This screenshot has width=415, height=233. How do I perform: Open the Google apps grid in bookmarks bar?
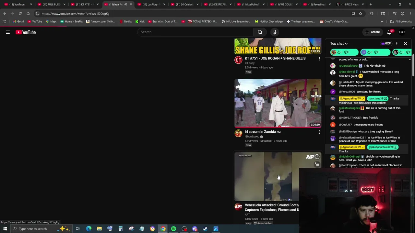click(4, 21)
